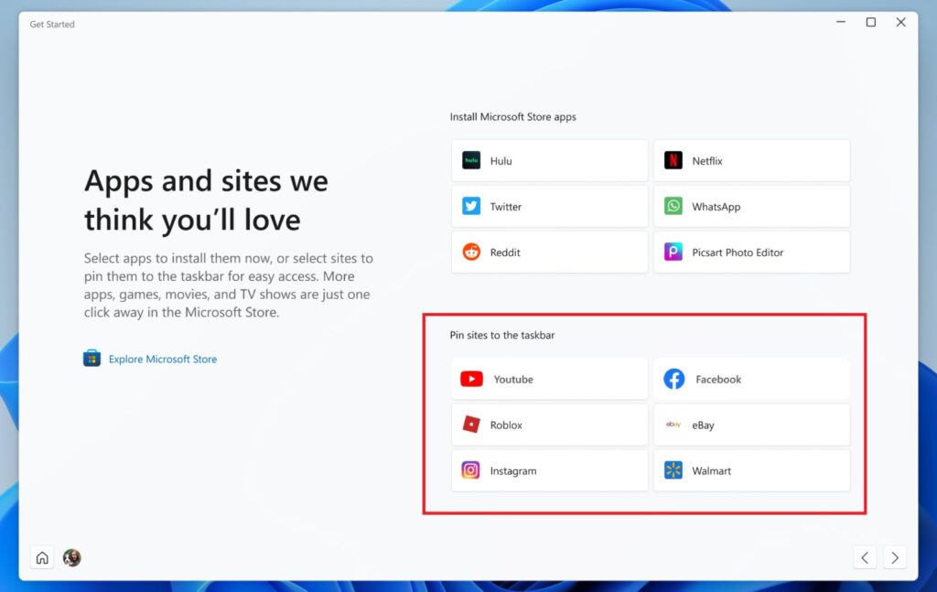
Task: Click the Microsoft Store bag icon
Action: 92,359
